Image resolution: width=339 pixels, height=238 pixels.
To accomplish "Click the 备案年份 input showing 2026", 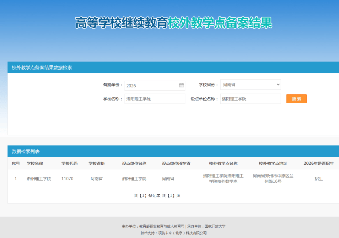I will 155,86.
